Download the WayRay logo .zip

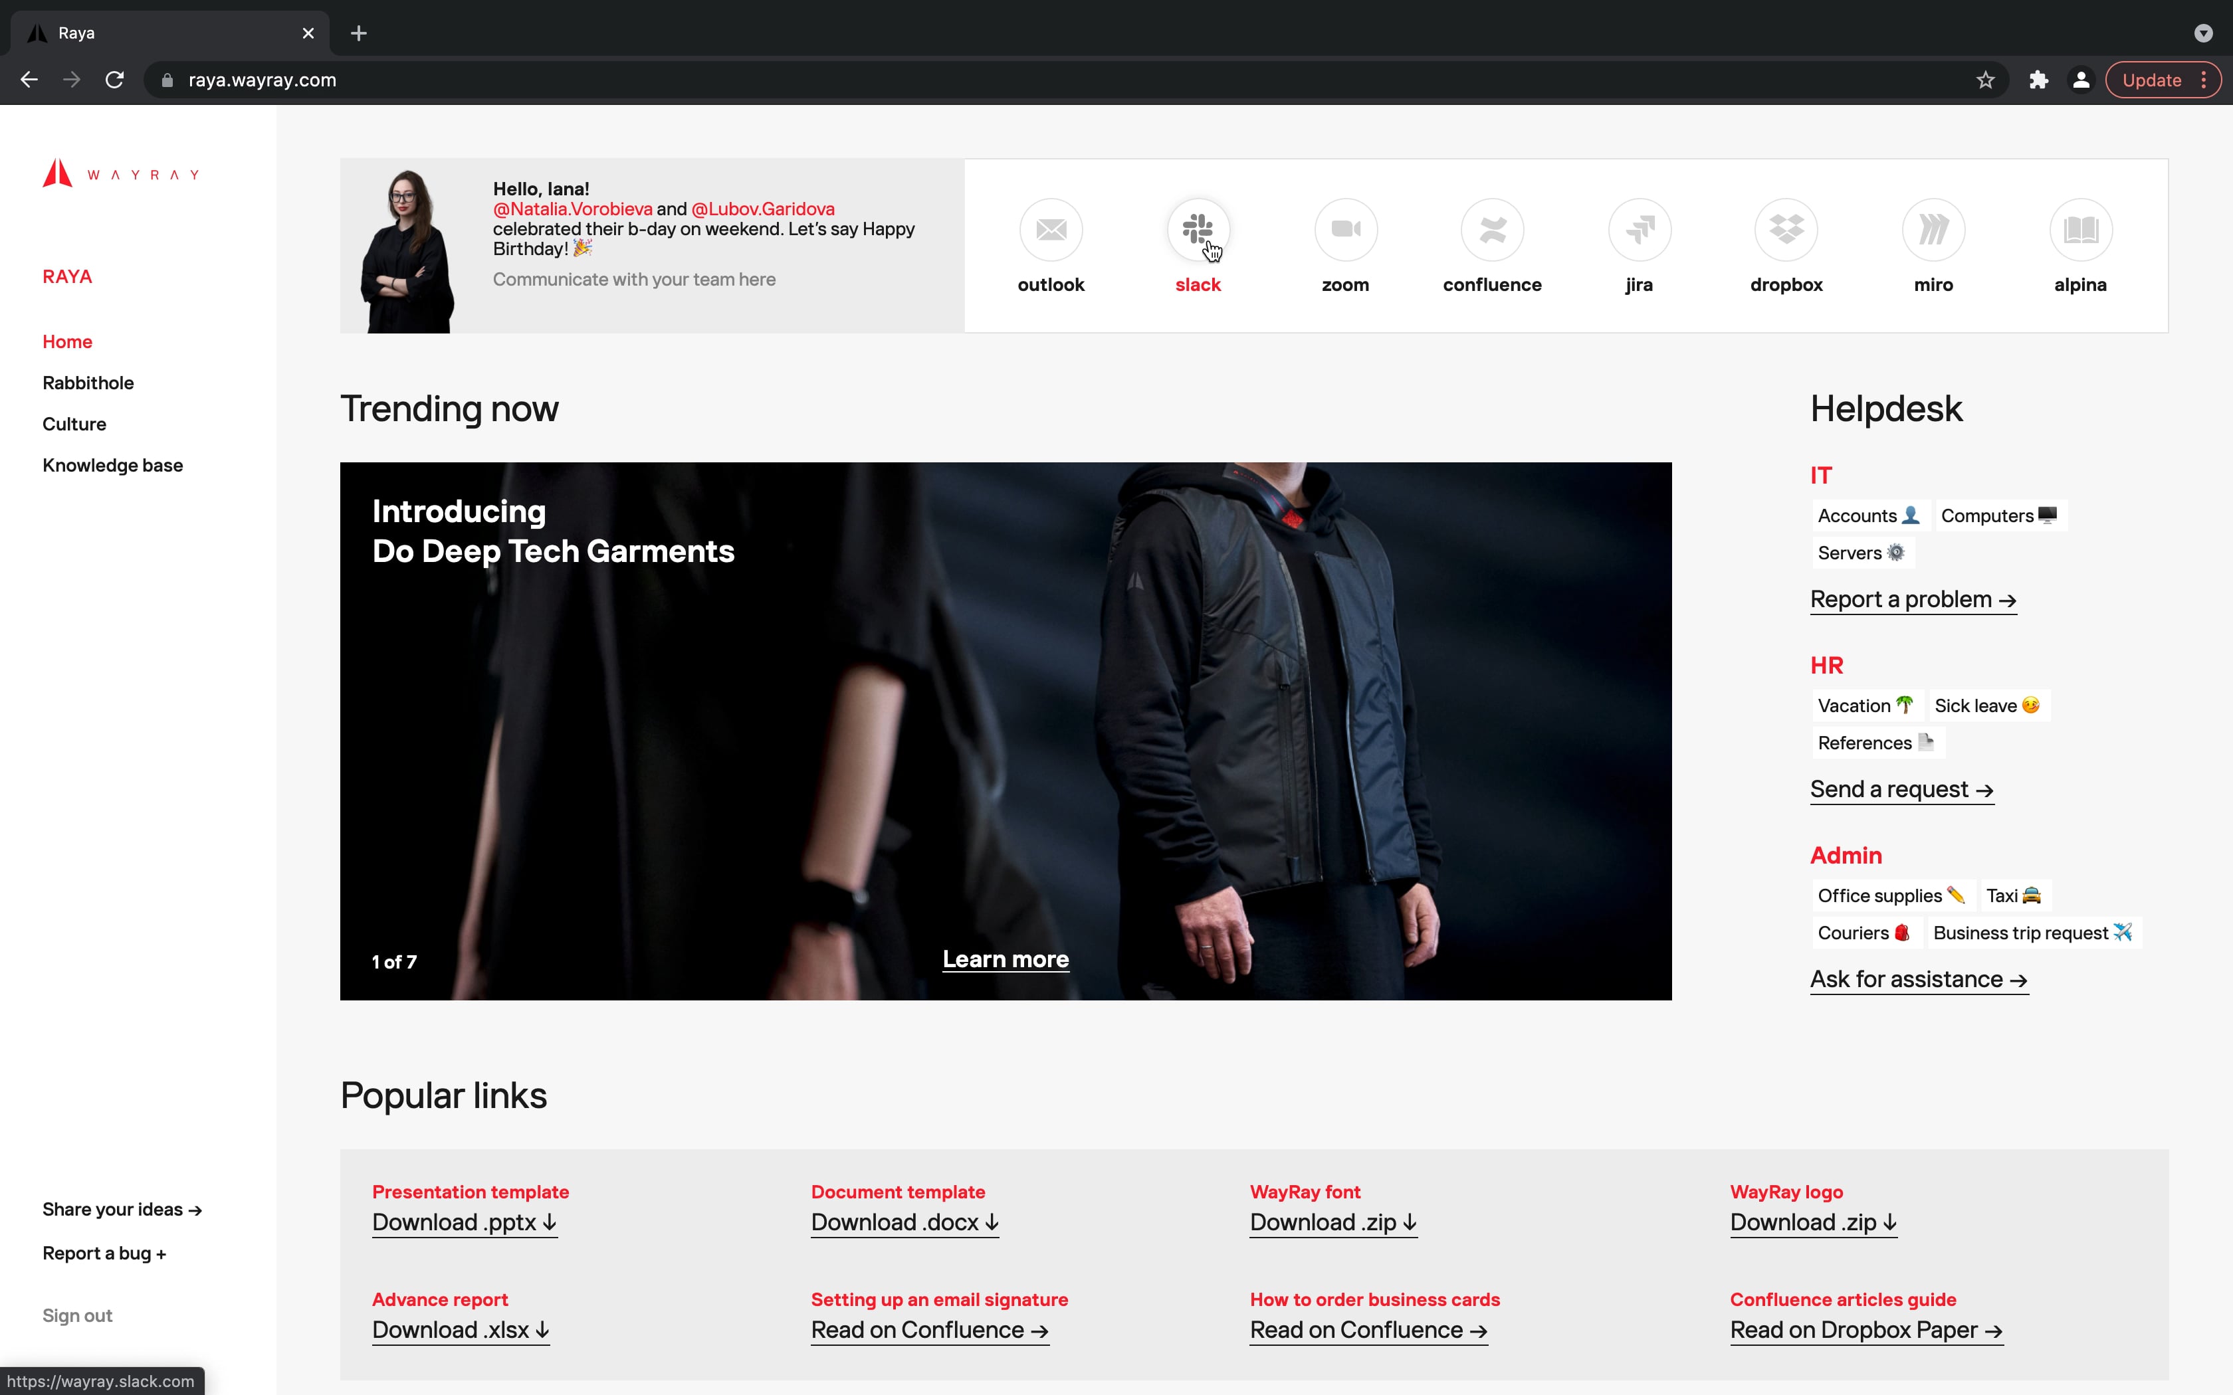point(1814,1224)
